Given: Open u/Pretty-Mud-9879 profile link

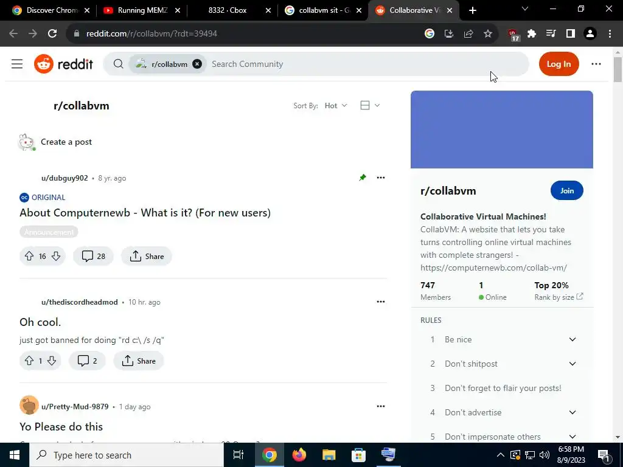Looking at the screenshot, I should pos(75,407).
